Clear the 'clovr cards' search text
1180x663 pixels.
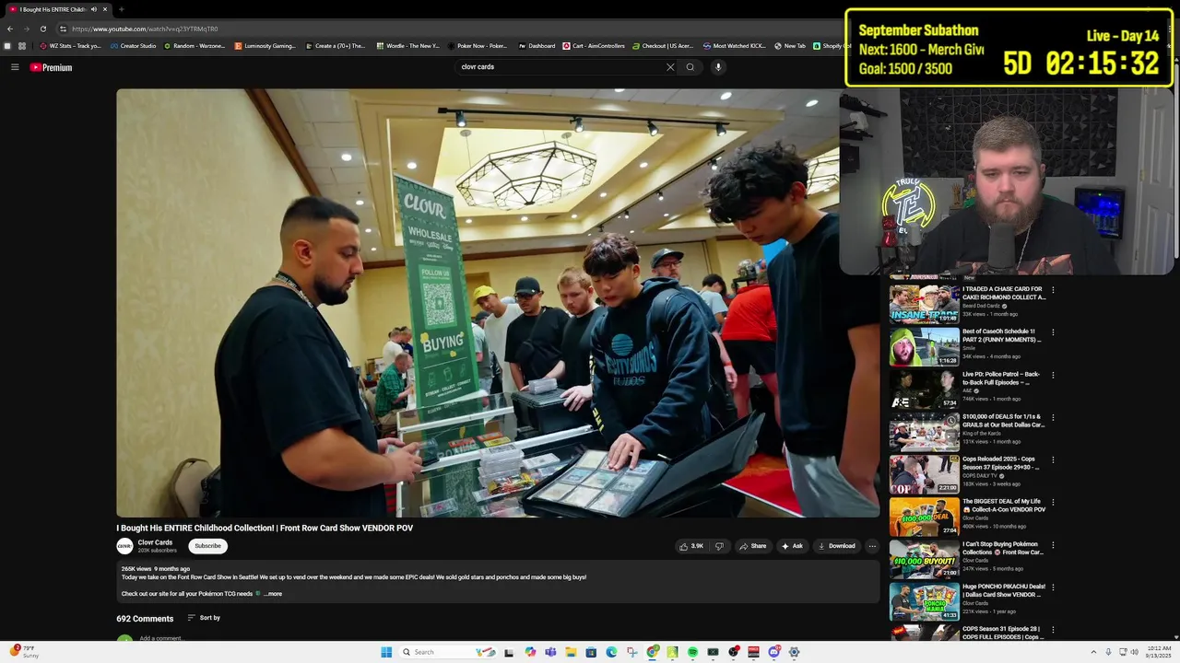(x=670, y=67)
